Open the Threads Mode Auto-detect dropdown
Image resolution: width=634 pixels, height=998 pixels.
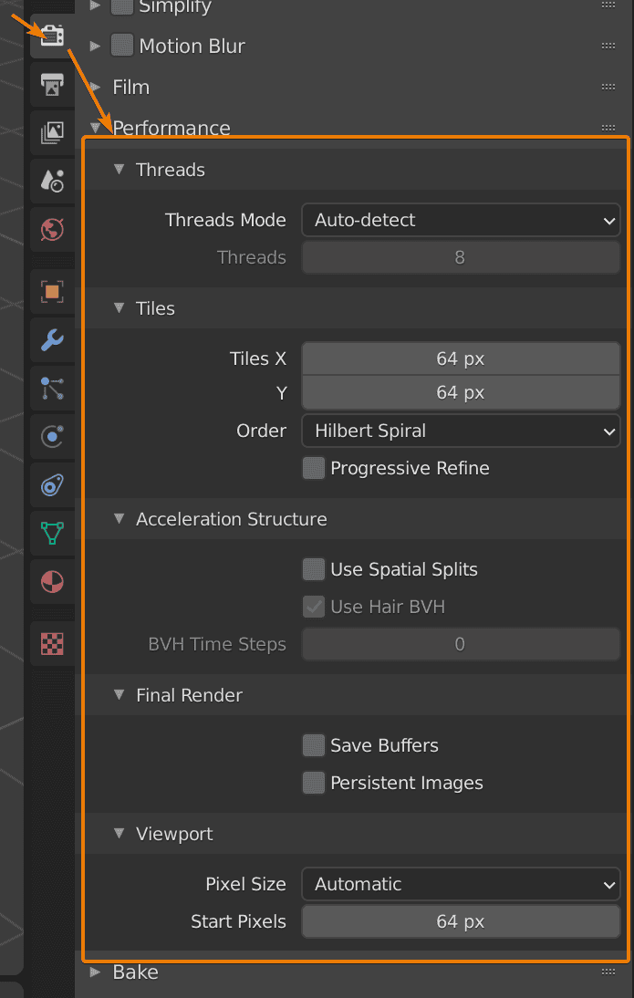[x=461, y=220]
